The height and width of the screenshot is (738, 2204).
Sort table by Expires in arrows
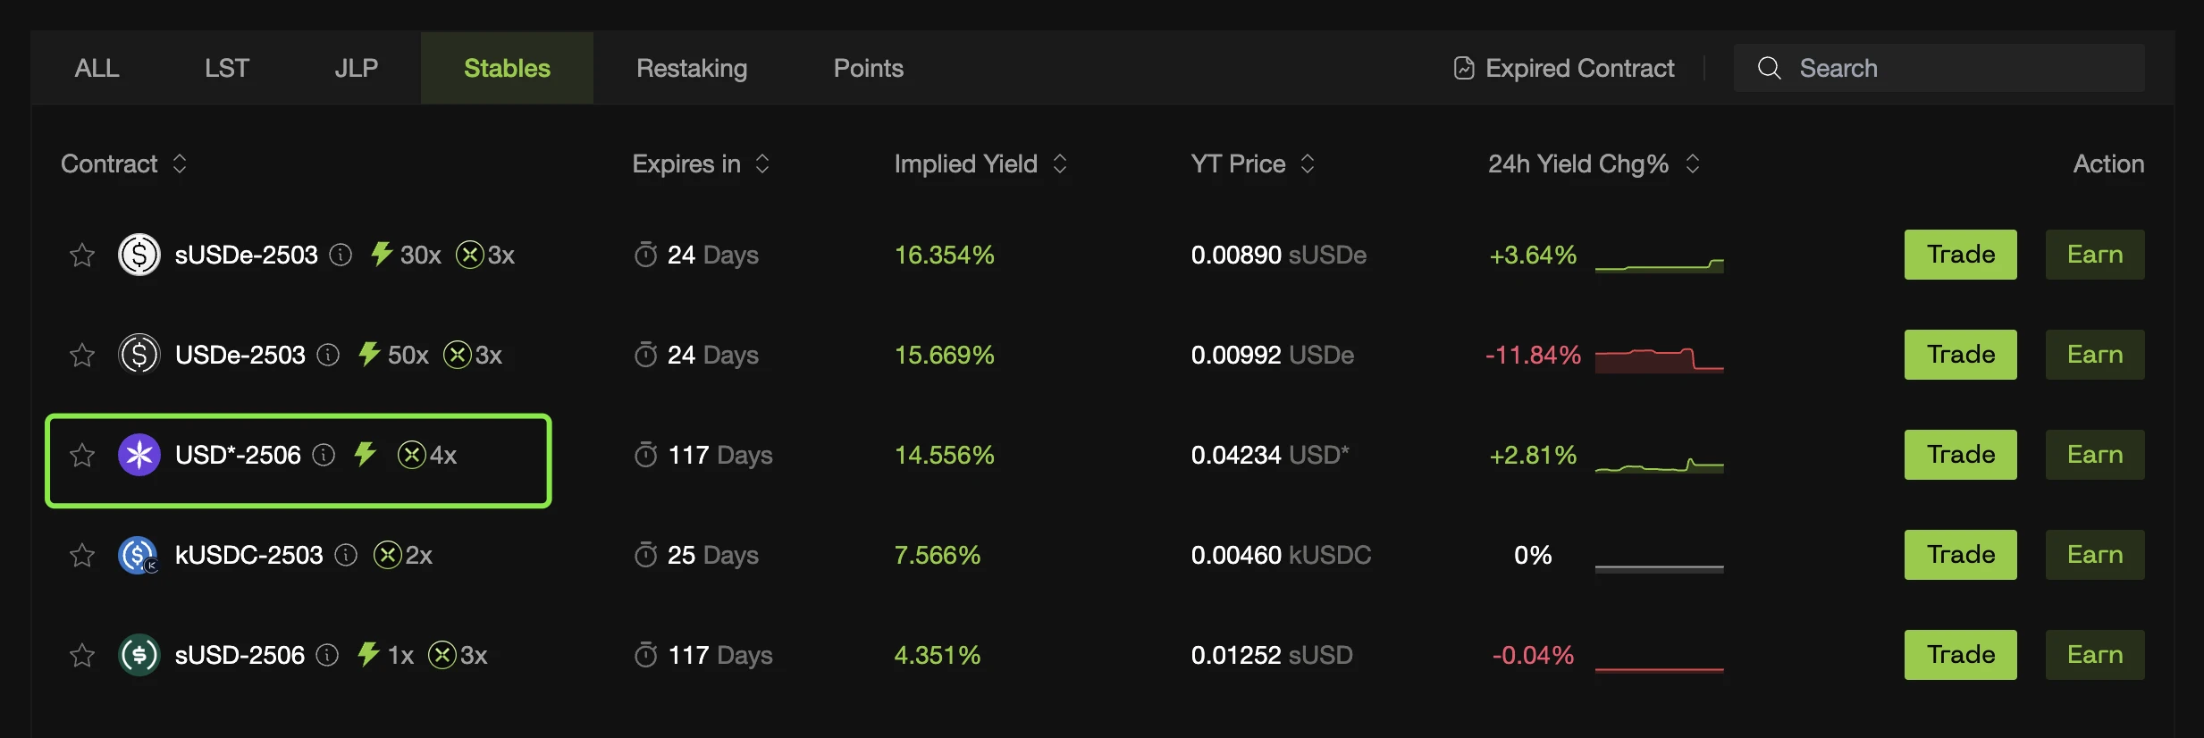pos(762,164)
